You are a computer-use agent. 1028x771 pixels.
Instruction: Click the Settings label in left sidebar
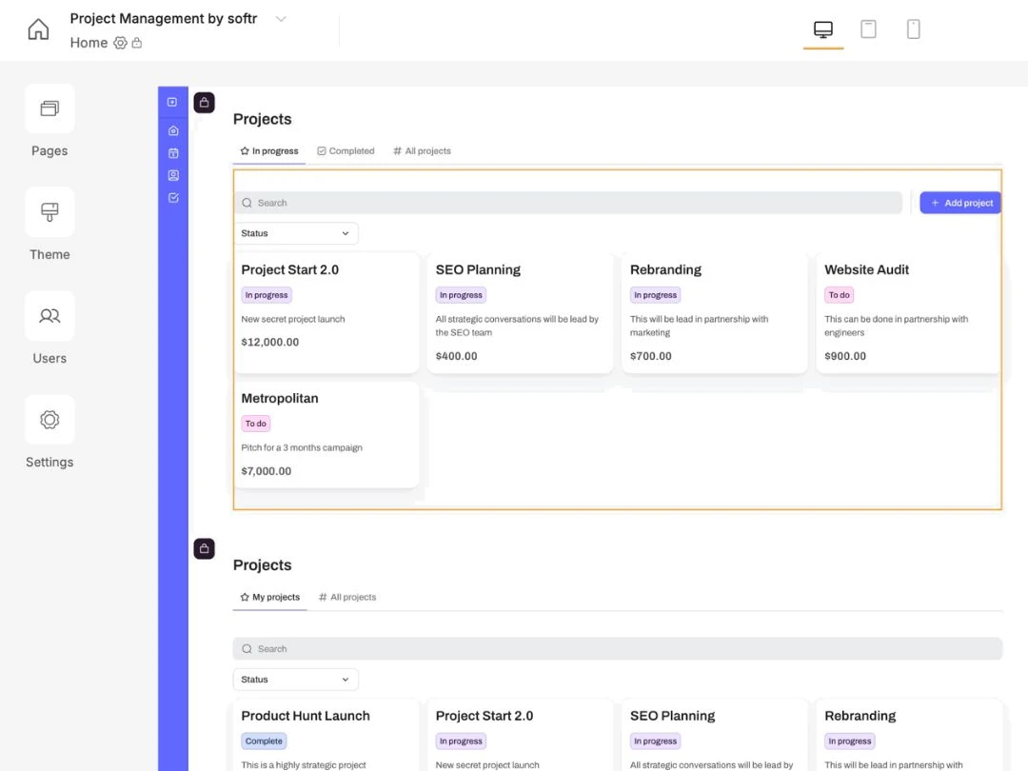coord(49,463)
